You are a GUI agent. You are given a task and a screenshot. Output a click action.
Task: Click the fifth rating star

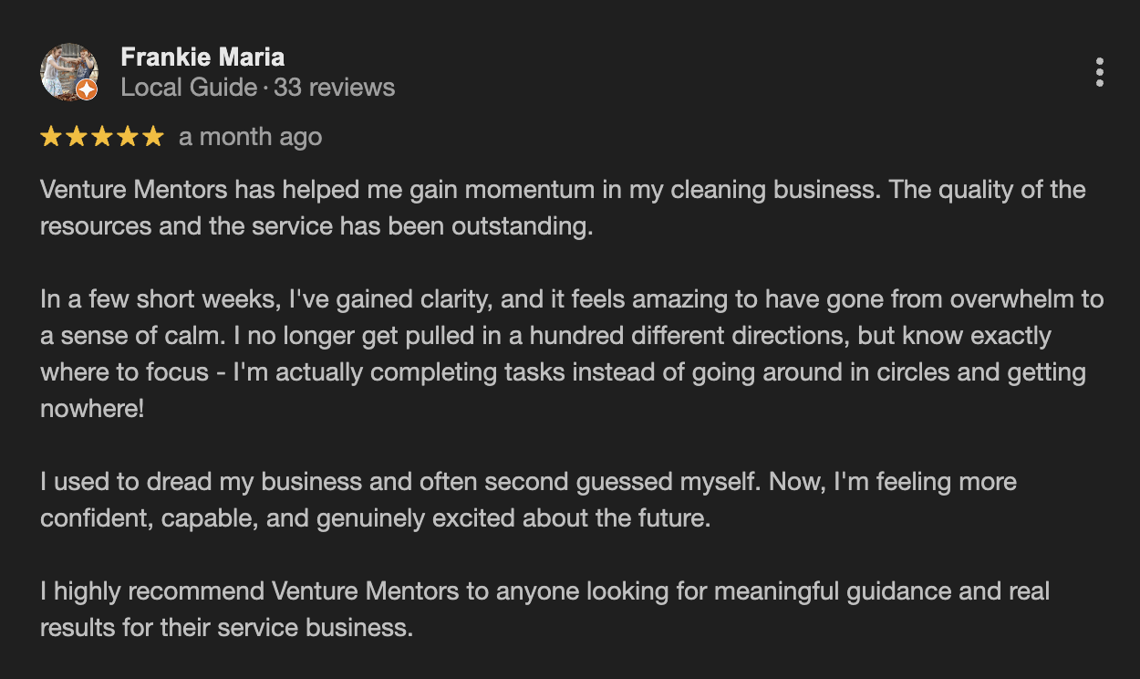[153, 137]
